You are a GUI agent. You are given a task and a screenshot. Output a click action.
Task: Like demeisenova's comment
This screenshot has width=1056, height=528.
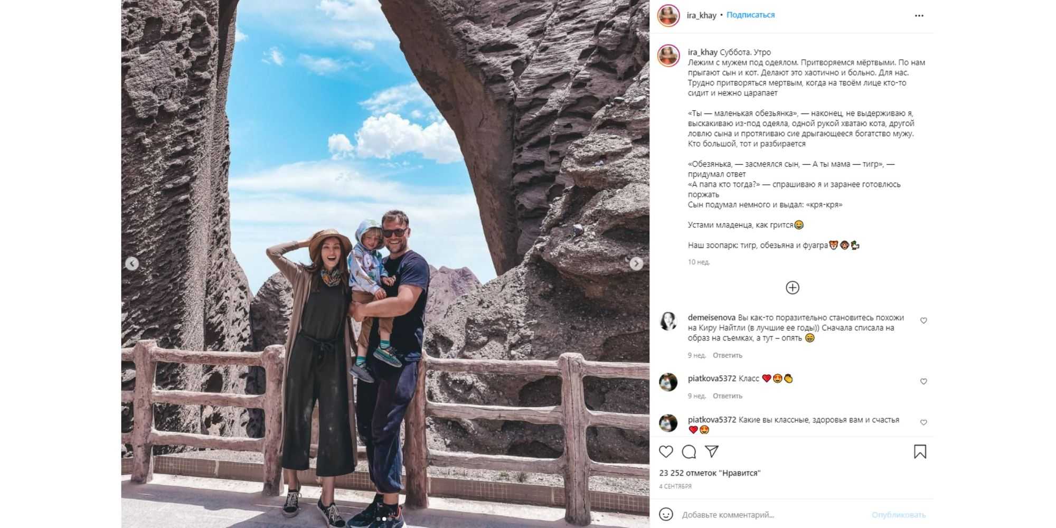[923, 320]
